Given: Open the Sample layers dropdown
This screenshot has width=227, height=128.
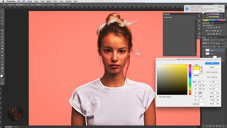Looking at the screenshot, I should pos(45,5).
